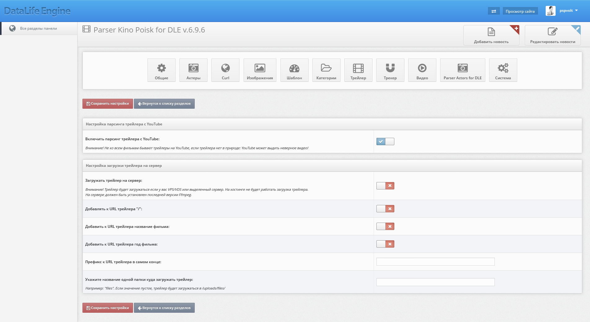Click the trailer URL prefix input field

tap(435, 262)
